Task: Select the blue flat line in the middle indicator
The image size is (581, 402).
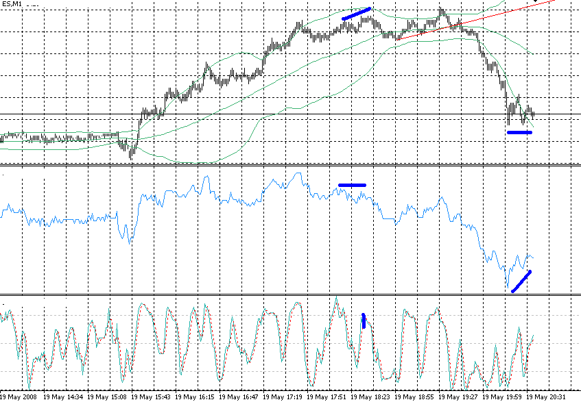Action: click(352, 186)
